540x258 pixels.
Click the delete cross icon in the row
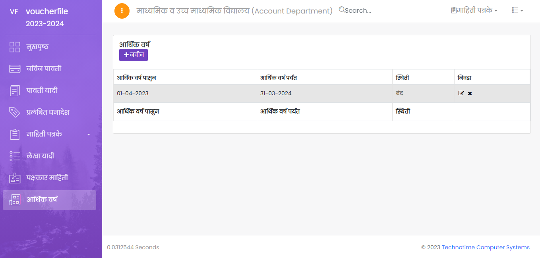point(470,93)
